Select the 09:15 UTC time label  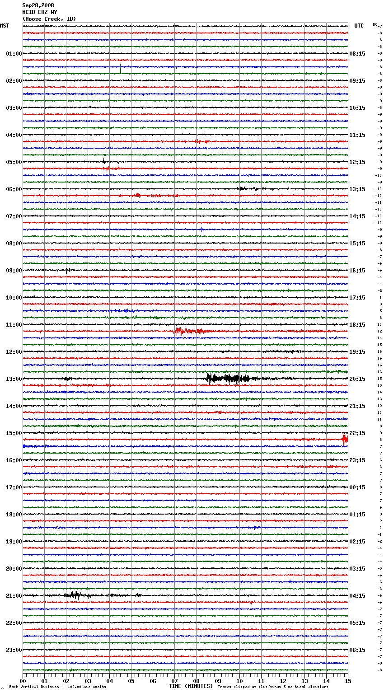[x=357, y=81]
